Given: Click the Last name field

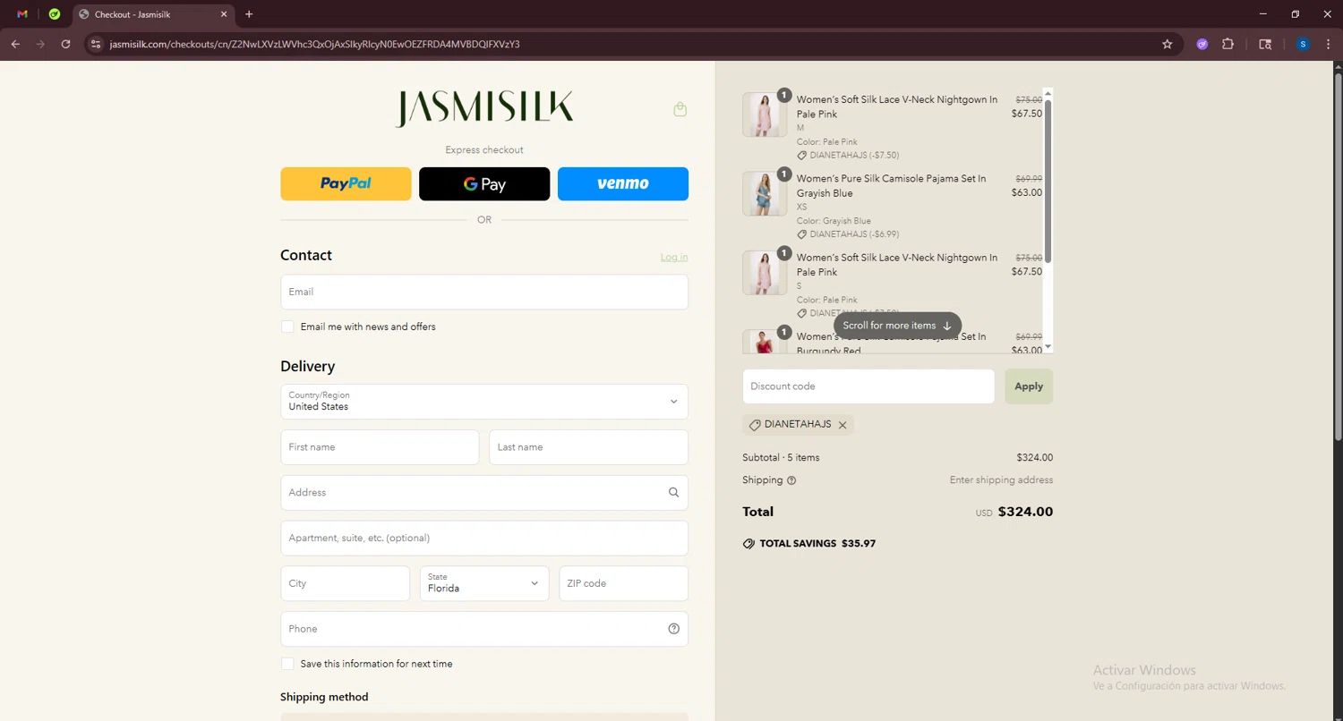Looking at the screenshot, I should point(588,447).
